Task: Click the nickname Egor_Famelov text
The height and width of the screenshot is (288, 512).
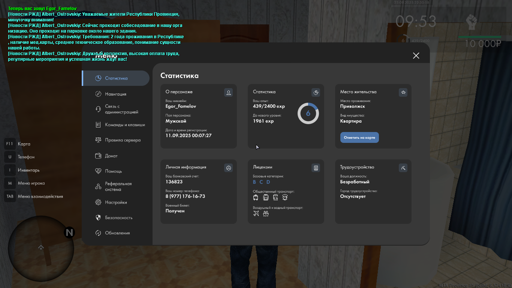Action: coord(181,106)
